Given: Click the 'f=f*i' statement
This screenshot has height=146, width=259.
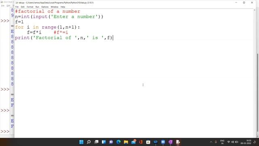Looking at the screenshot, I should [34, 32].
